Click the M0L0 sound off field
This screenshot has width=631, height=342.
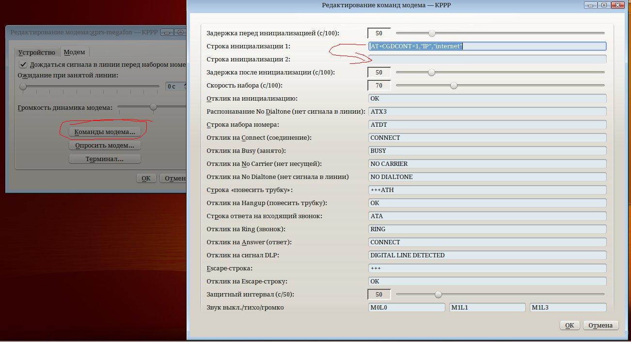[x=406, y=308]
